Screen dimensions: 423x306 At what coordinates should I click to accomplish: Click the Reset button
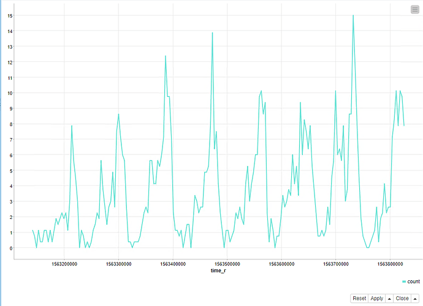point(359,298)
